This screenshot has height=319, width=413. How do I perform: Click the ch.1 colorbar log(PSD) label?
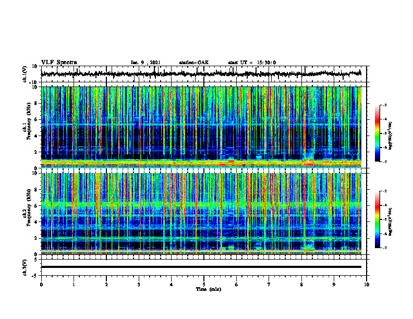tap(391, 136)
